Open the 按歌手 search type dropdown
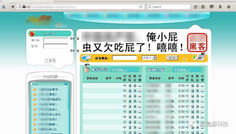 (149, 58)
